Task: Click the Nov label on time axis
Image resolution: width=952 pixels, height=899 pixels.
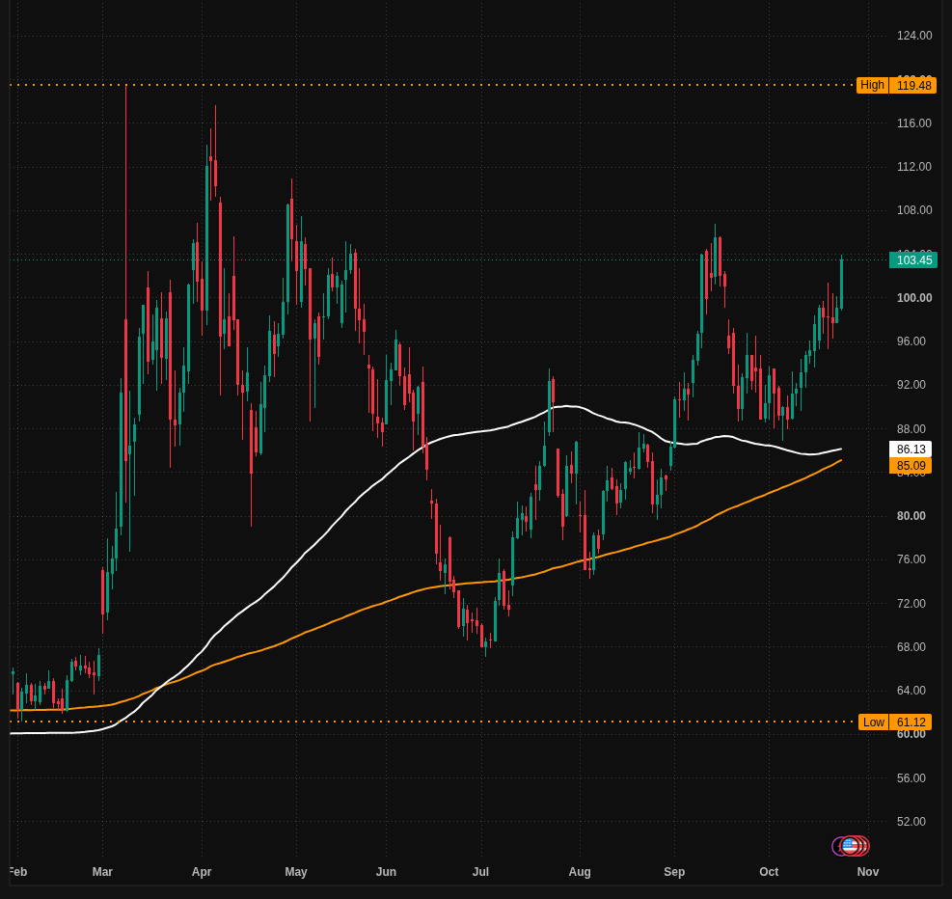Action: (868, 872)
